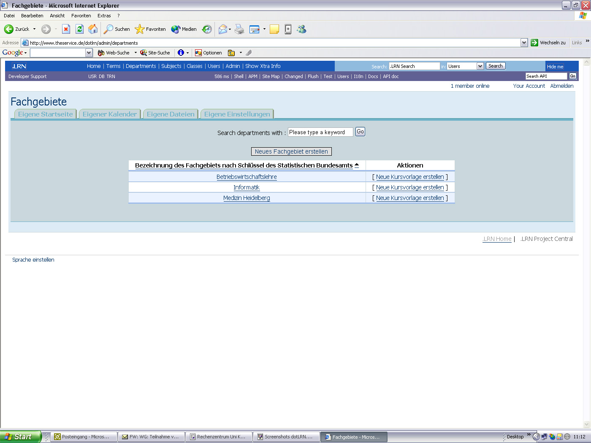The image size is (591, 443).
Task: Open the Extras menu
Action: [104, 16]
